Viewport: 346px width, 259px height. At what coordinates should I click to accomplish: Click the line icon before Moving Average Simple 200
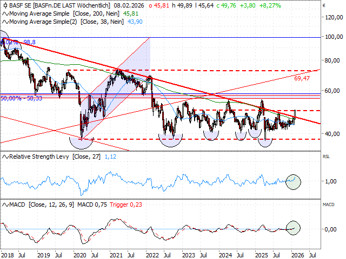click(x=5, y=14)
